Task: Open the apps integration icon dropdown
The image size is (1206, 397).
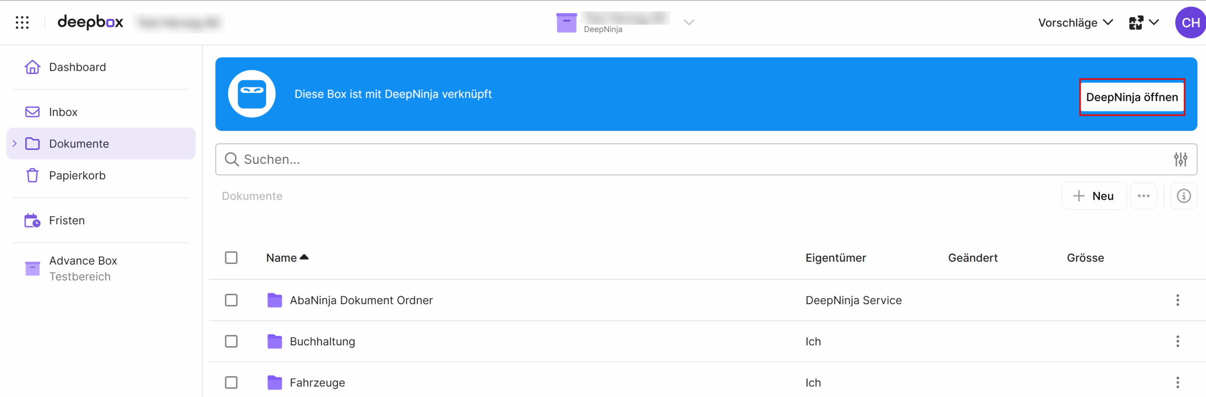Action: click(x=1144, y=23)
